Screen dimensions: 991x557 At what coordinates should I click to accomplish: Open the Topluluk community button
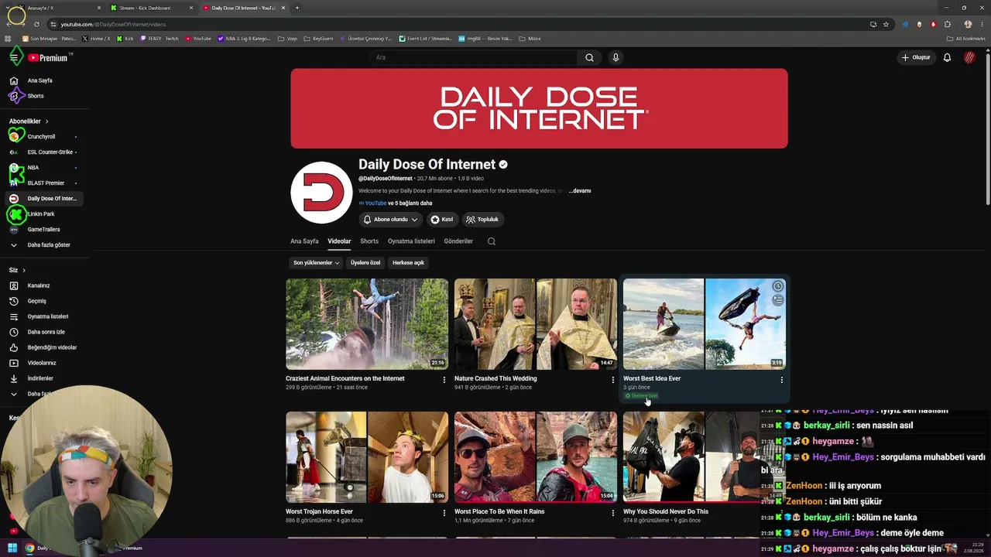pyautogui.click(x=483, y=220)
